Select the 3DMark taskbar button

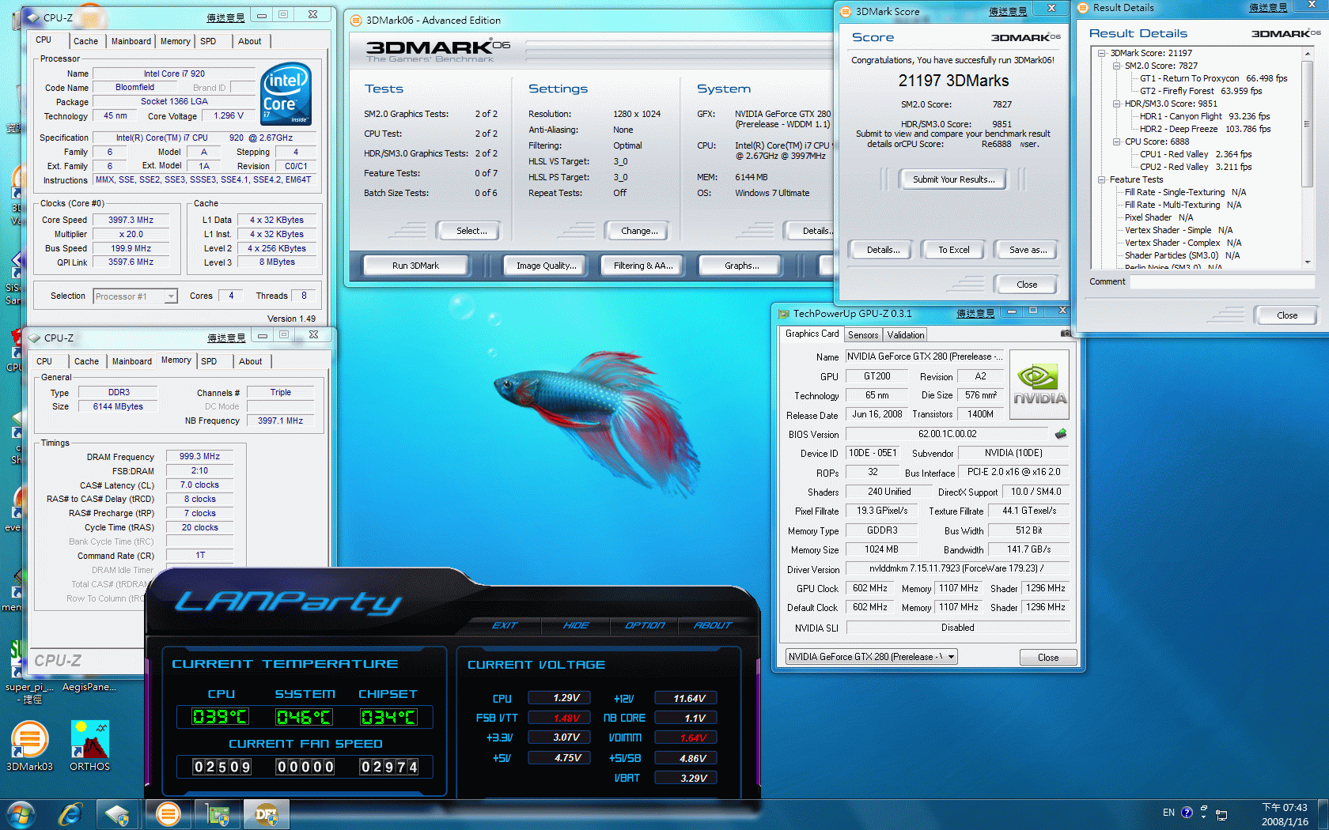point(168,814)
